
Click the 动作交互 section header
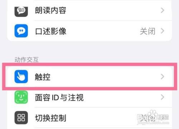26,60
